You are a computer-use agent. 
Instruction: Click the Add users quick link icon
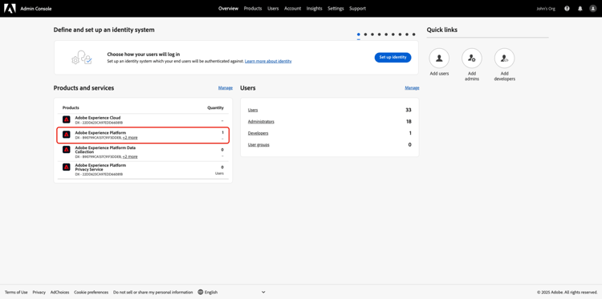click(x=439, y=59)
